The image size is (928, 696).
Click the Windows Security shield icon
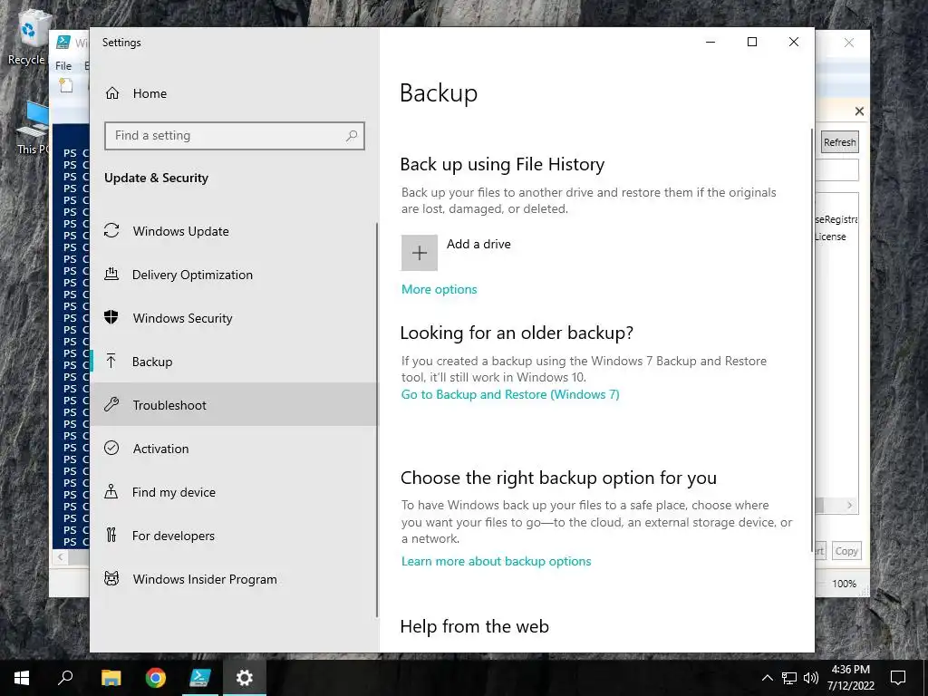click(x=111, y=317)
